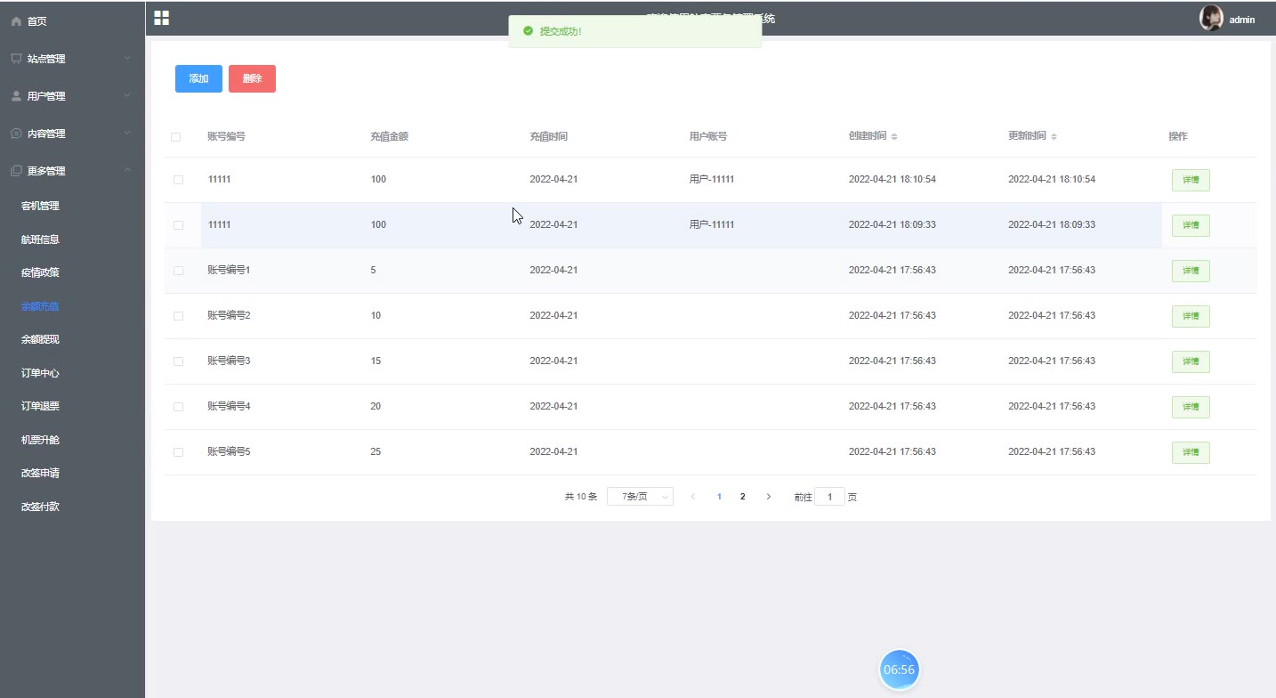Screen dimensions: 1276x698
Task: Click amount 25 in 账号编号5 row
Action: 376,452
